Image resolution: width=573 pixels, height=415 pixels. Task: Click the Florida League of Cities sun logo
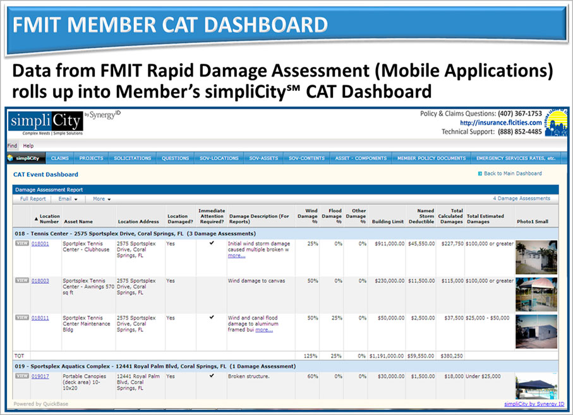coord(556,123)
